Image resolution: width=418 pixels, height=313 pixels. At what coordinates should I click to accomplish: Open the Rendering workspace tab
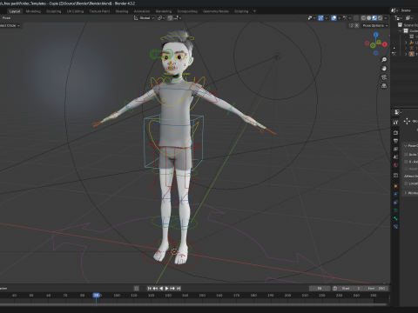tap(164, 11)
